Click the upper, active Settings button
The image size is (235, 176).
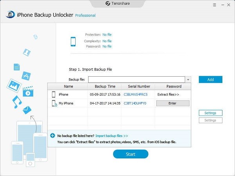coord(210,113)
